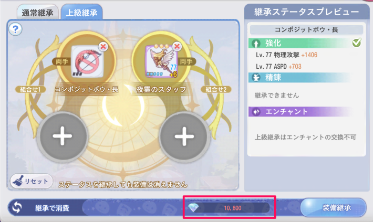This screenshot has height=222, width=373.
Task: Click the リセット button
Action: [32, 181]
